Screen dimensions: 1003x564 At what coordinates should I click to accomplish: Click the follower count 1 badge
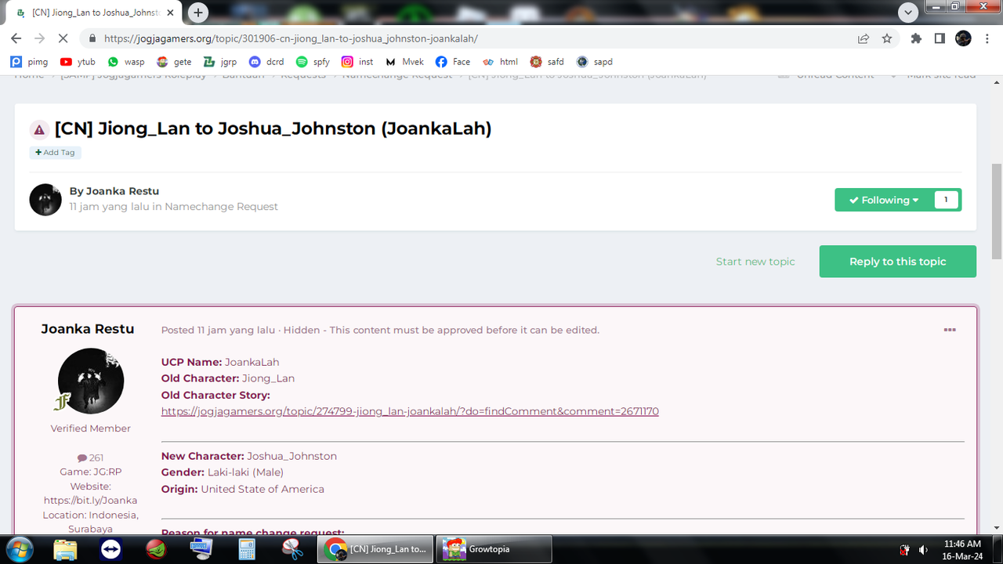point(946,200)
